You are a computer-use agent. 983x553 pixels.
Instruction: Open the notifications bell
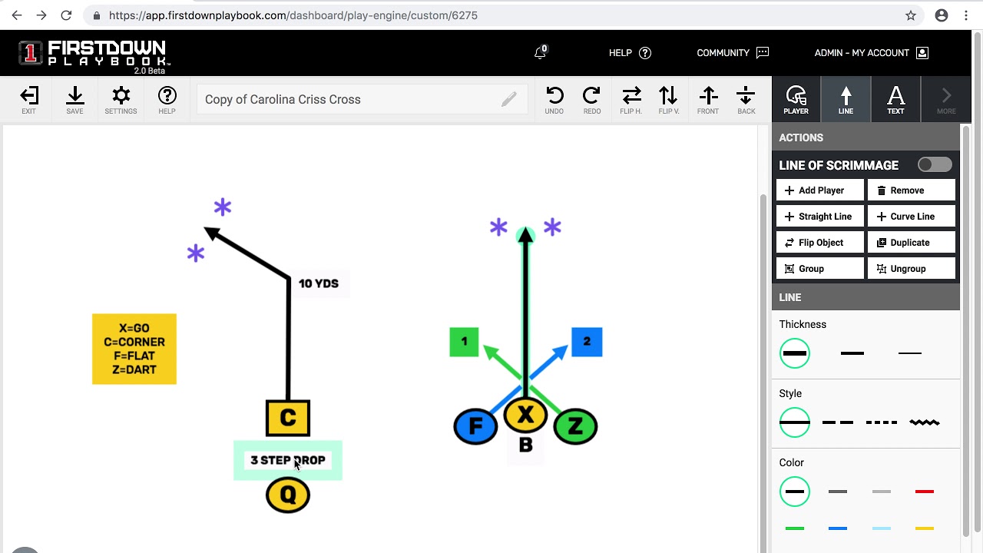[x=540, y=53]
